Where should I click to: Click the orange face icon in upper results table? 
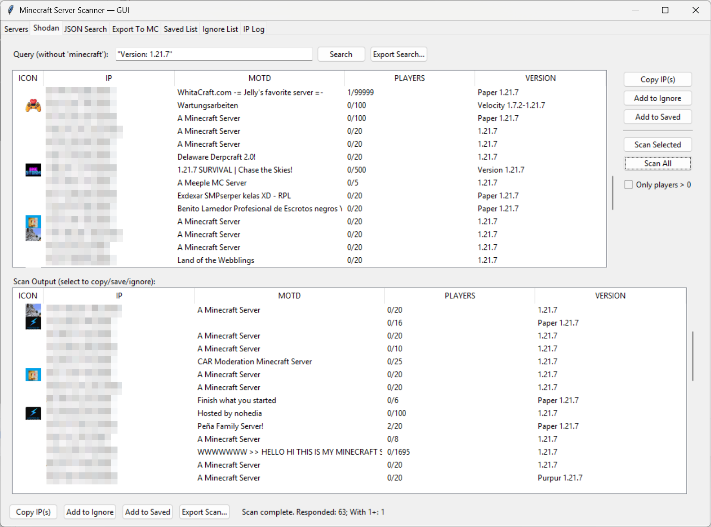33,222
